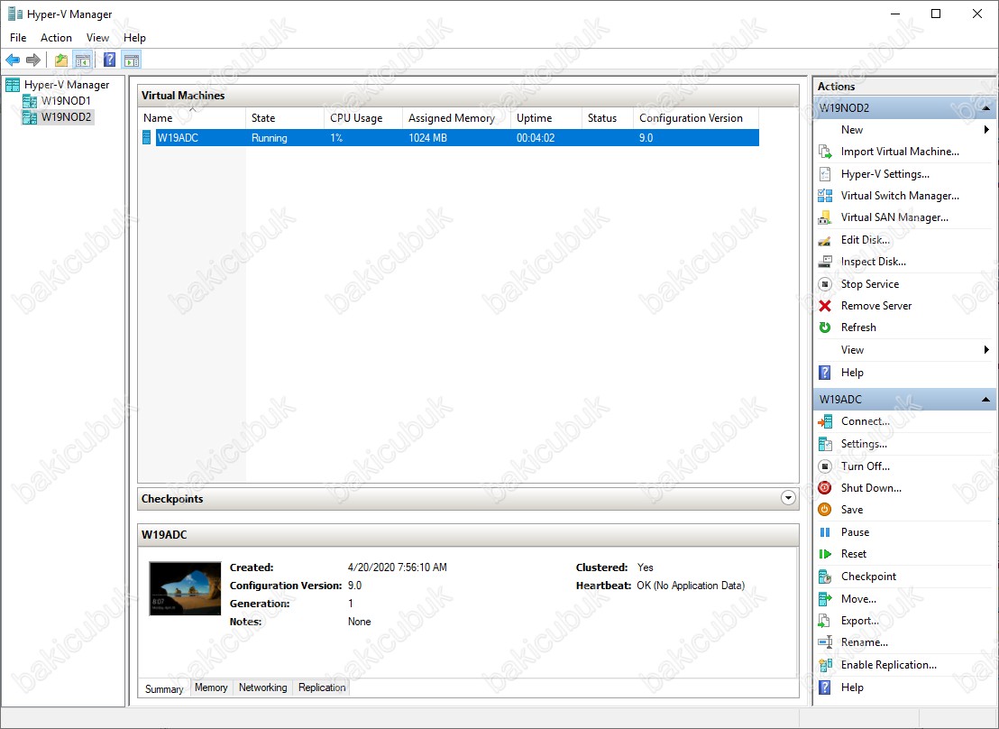Click the 1024 MB memory cell
The width and height of the screenshot is (999, 729).
point(427,138)
